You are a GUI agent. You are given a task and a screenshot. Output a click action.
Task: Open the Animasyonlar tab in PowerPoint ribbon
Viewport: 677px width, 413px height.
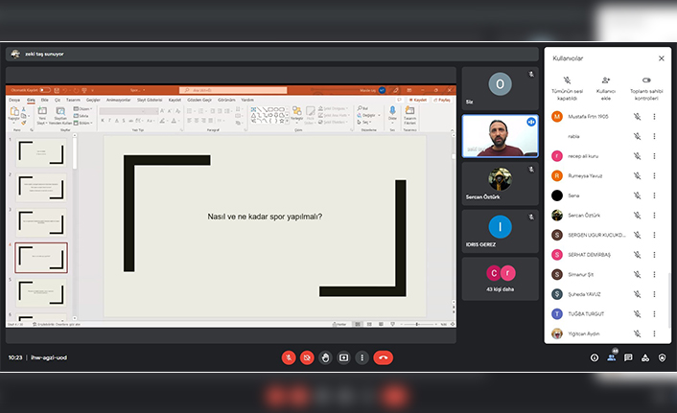click(119, 99)
